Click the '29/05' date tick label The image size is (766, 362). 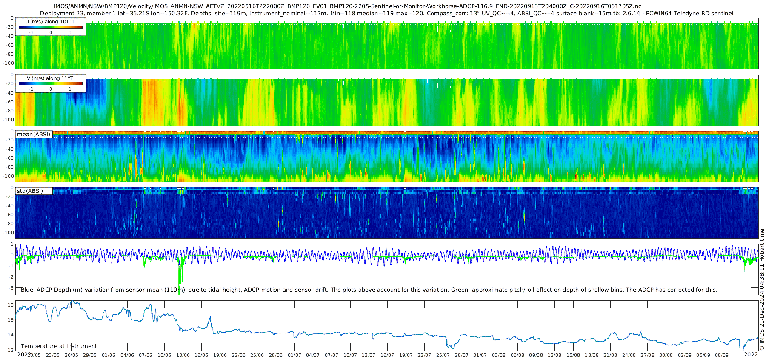[90, 355]
